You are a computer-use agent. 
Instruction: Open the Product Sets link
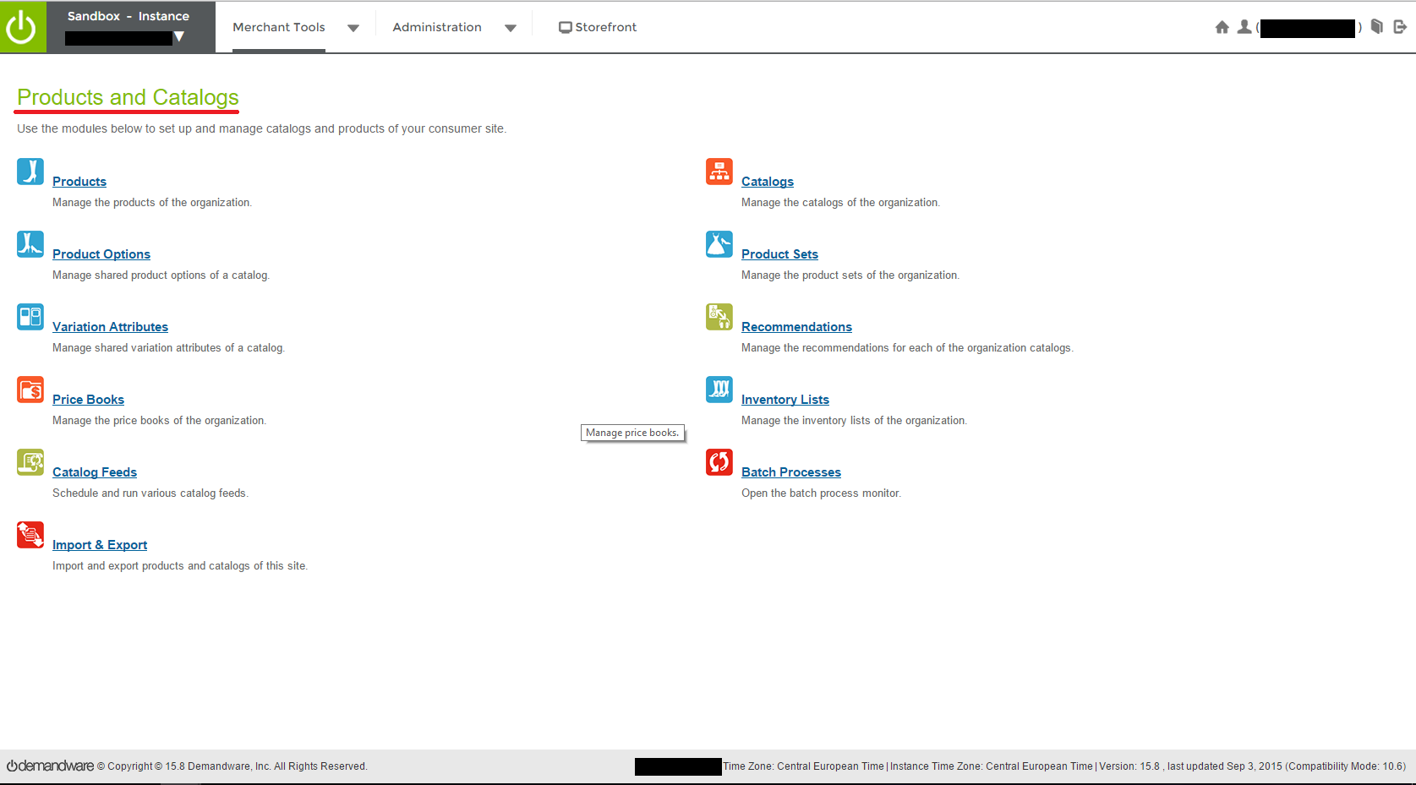tap(779, 254)
